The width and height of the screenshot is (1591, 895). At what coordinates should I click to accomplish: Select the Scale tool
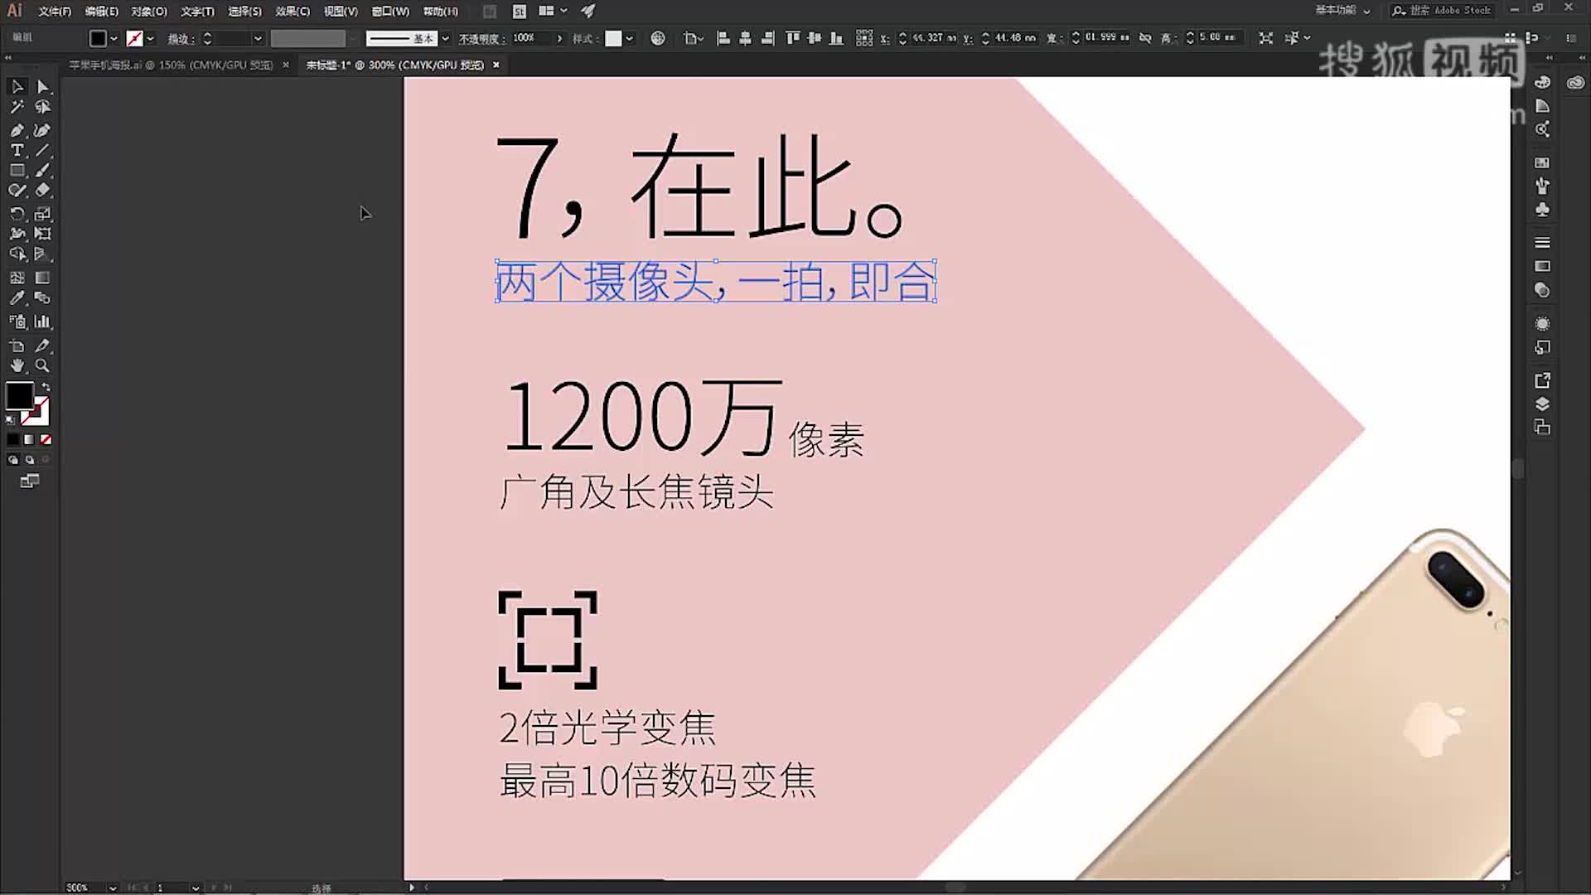43,214
